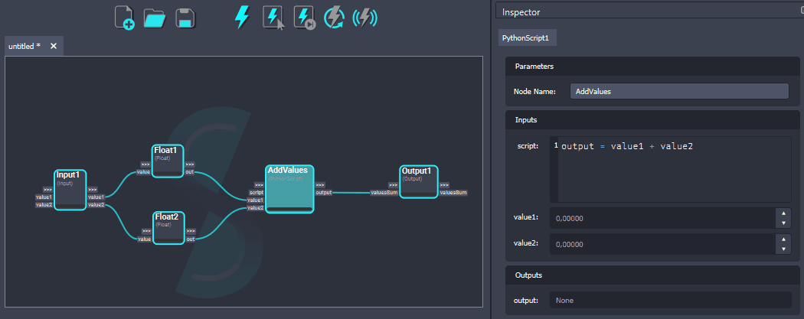Select the Float1 node

(168, 161)
